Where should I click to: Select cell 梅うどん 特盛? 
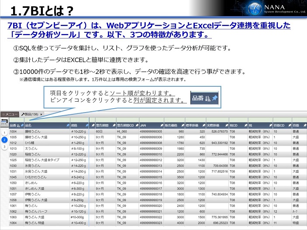point(47,223)
